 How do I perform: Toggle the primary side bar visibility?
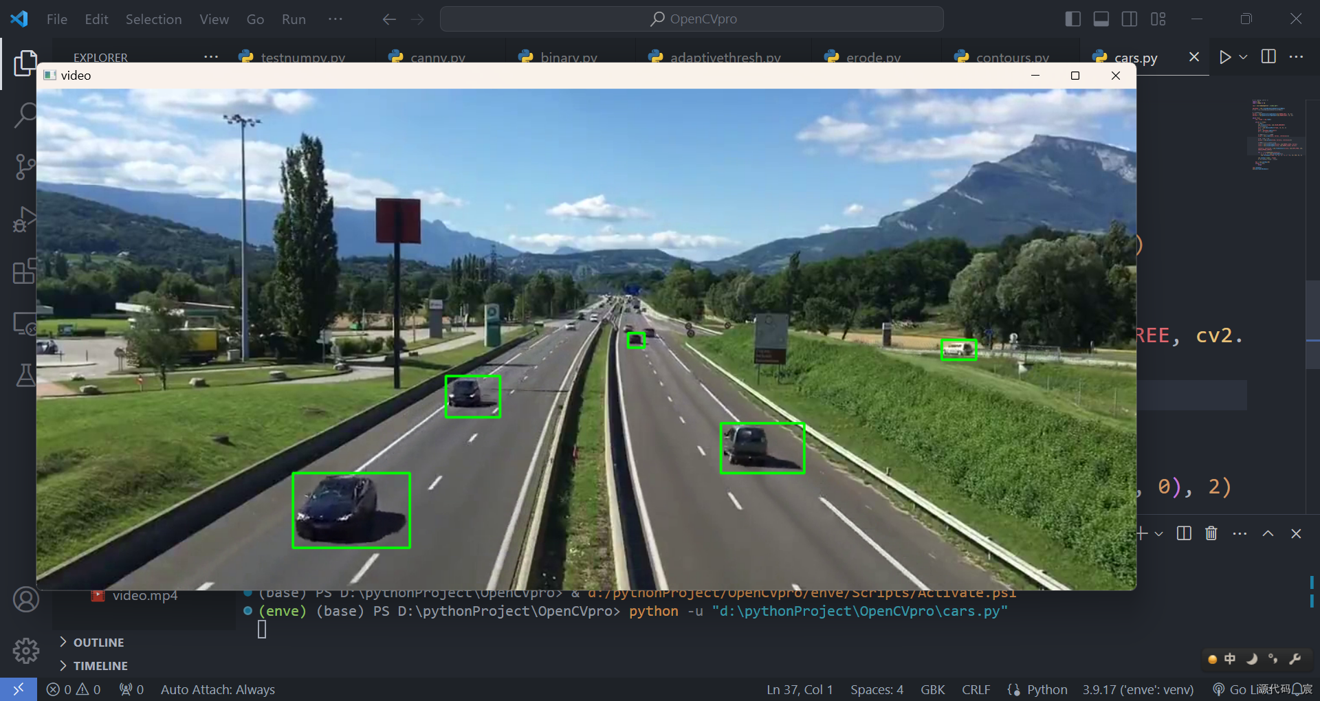click(x=1073, y=19)
